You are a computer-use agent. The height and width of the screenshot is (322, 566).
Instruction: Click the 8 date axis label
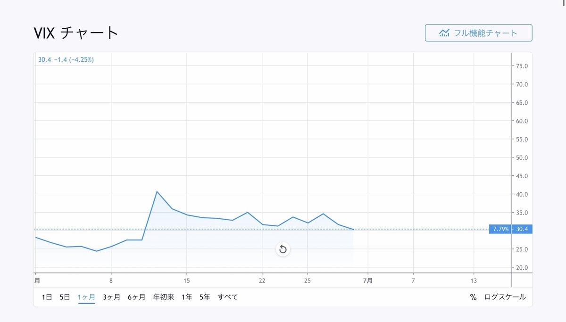[x=111, y=280]
